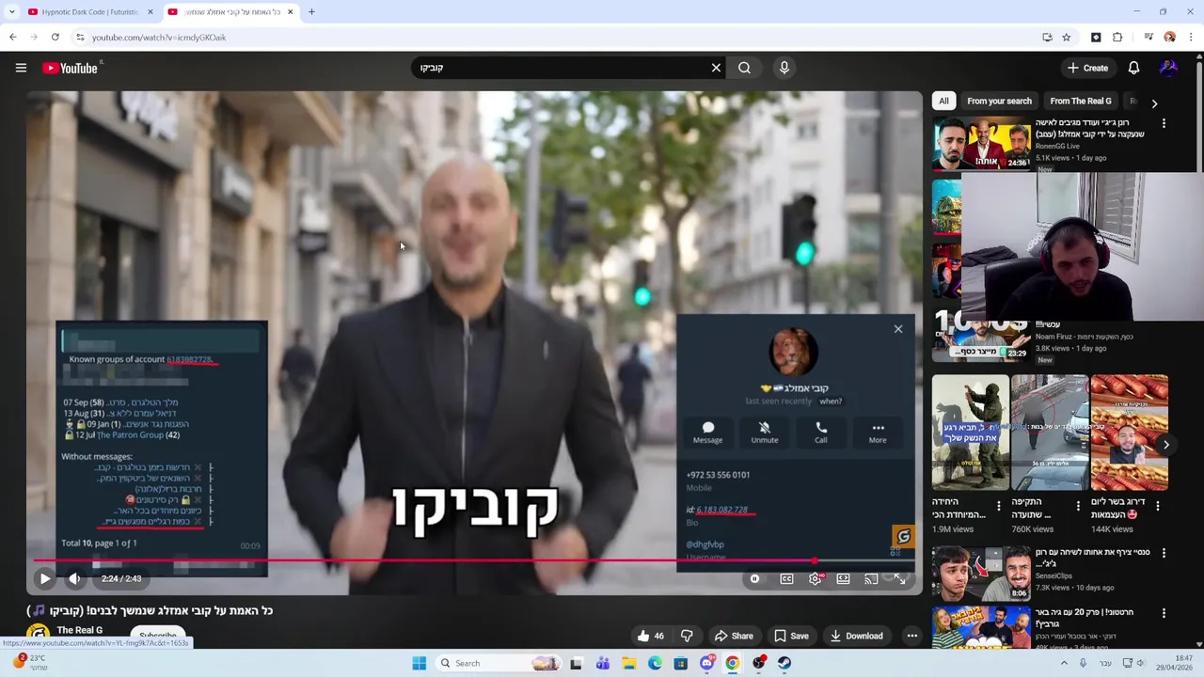The height and width of the screenshot is (677, 1204).
Task: Launch Steam from the taskbar
Action: click(x=784, y=663)
